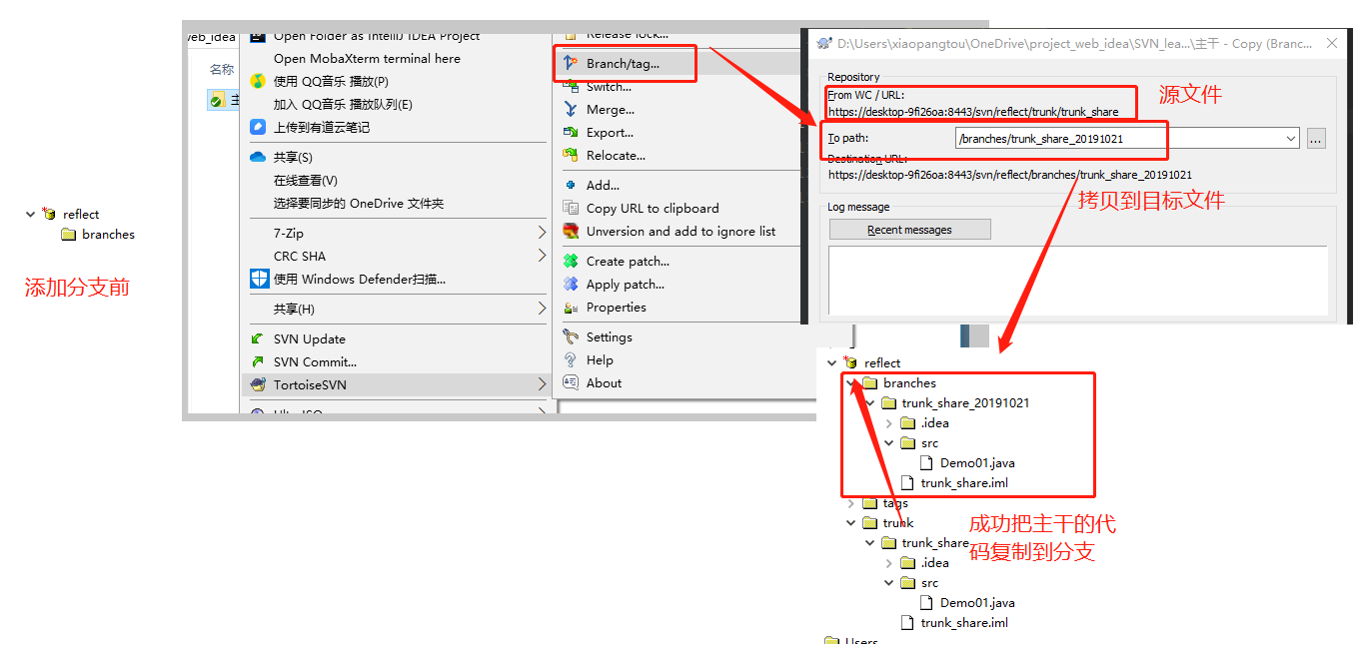The width and height of the screenshot is (1359, 659).
Task: Select trunk_share.iml under trunk
Action: [964, 623]
